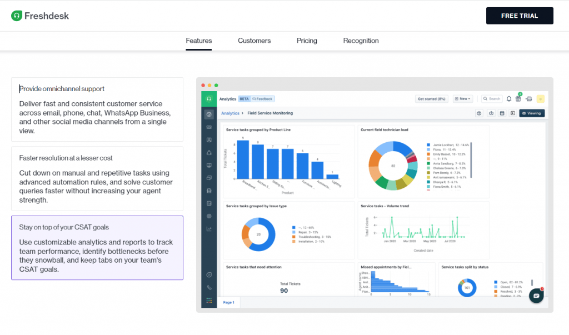Screen dimensions: 569x335
Task: Open the floating chat widget button
Action: (536, 296)
